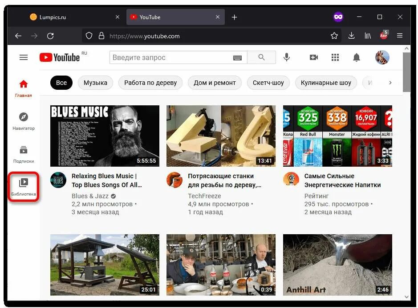This screenshot has height=308, width=418.
Task: Click the magnifier search button
Action: [x=261, y=57]
